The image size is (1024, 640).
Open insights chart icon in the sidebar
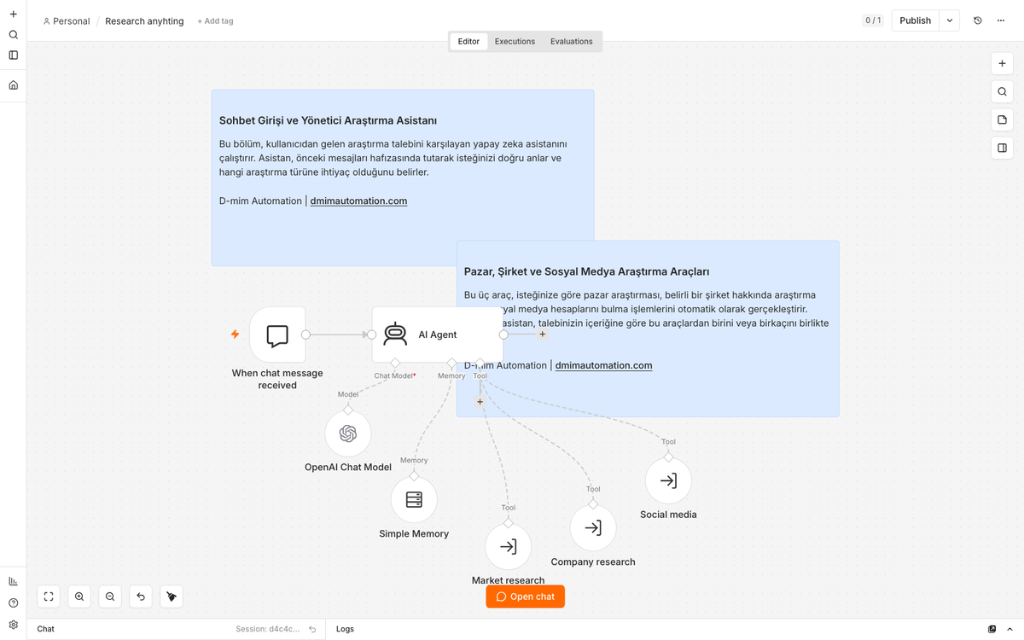(x=13, y=581)
